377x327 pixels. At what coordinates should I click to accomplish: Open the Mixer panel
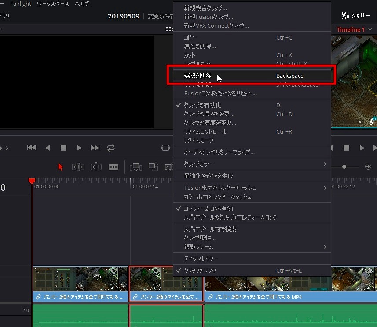pos(355,16)
